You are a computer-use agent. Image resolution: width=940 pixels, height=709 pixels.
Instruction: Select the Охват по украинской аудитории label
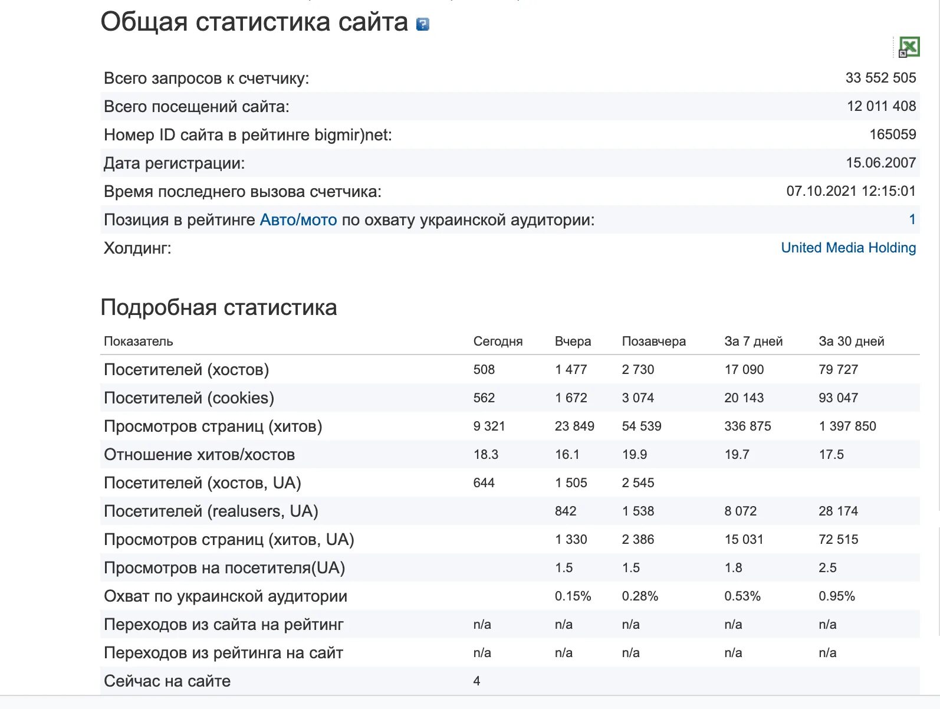pyautogui.click(x=225, y=596)
